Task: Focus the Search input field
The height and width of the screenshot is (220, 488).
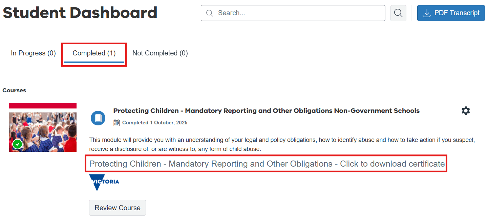Action: click(298, 13)
